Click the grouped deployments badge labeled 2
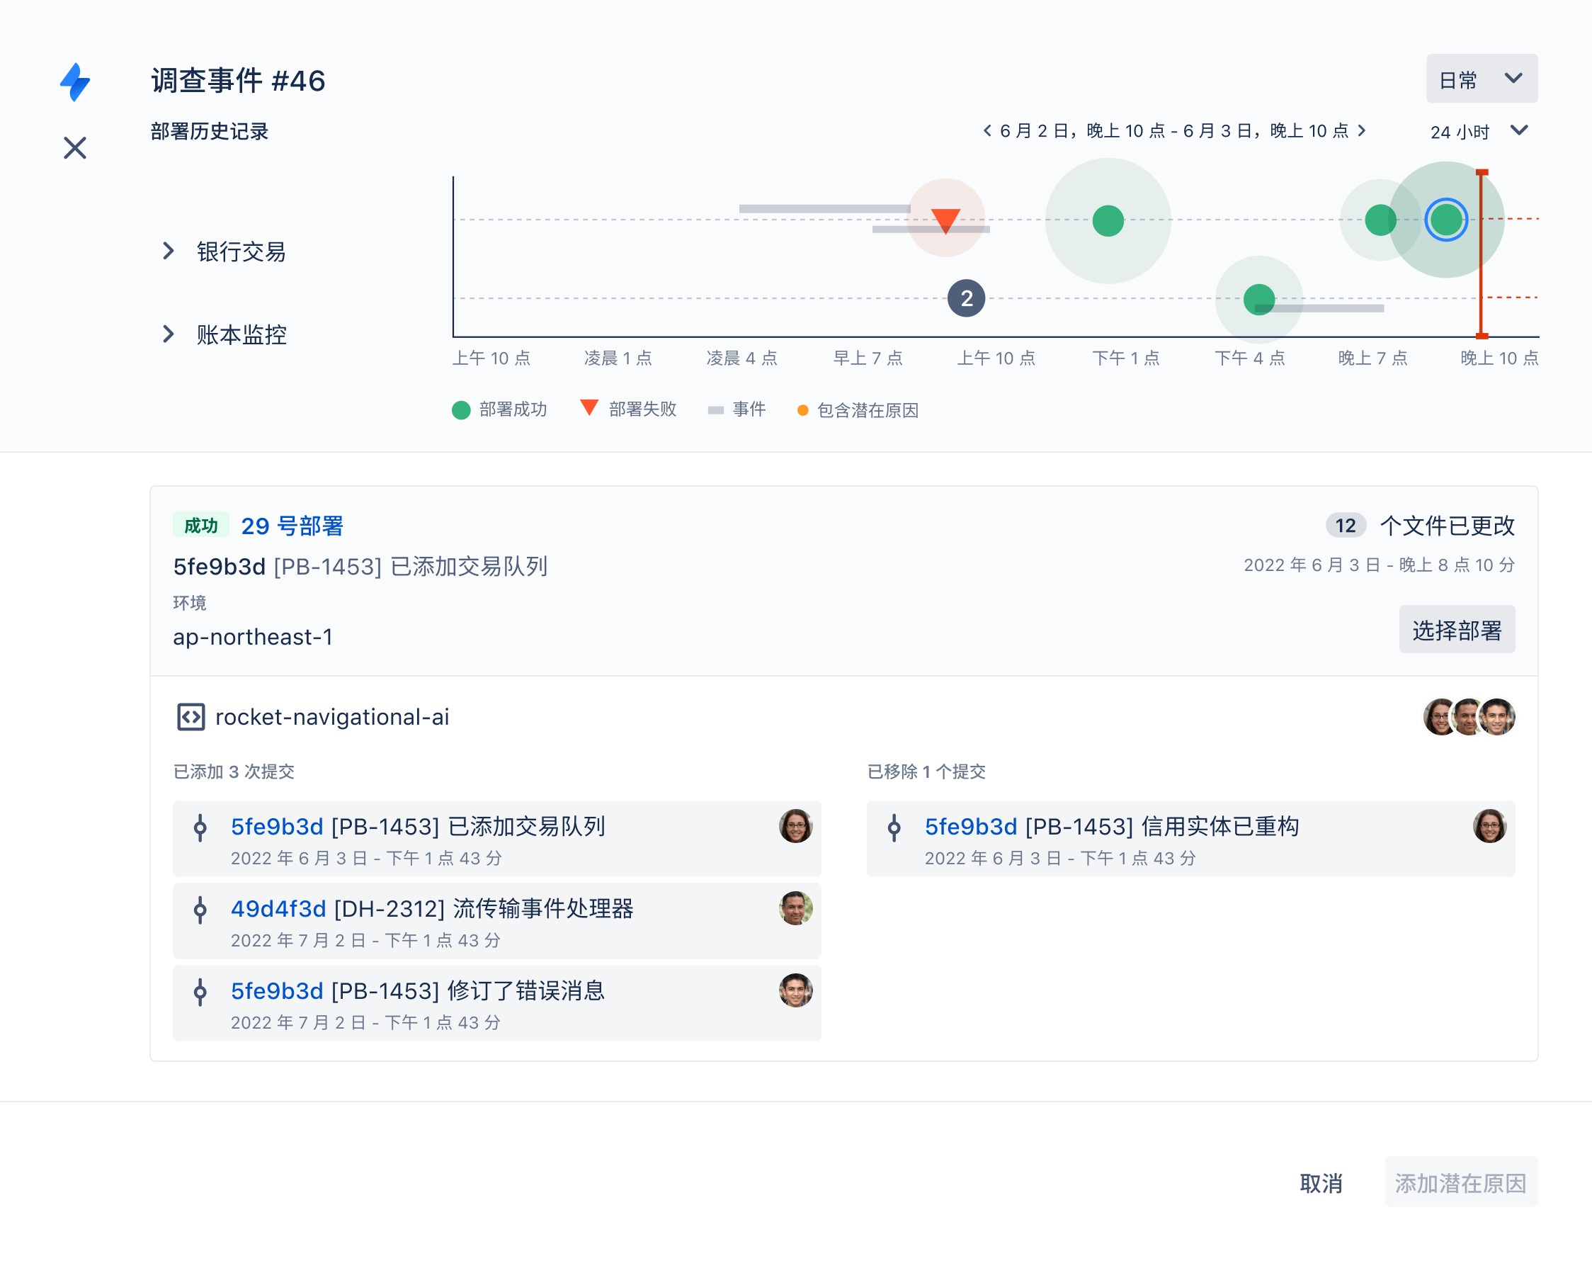 pos(965,298)
